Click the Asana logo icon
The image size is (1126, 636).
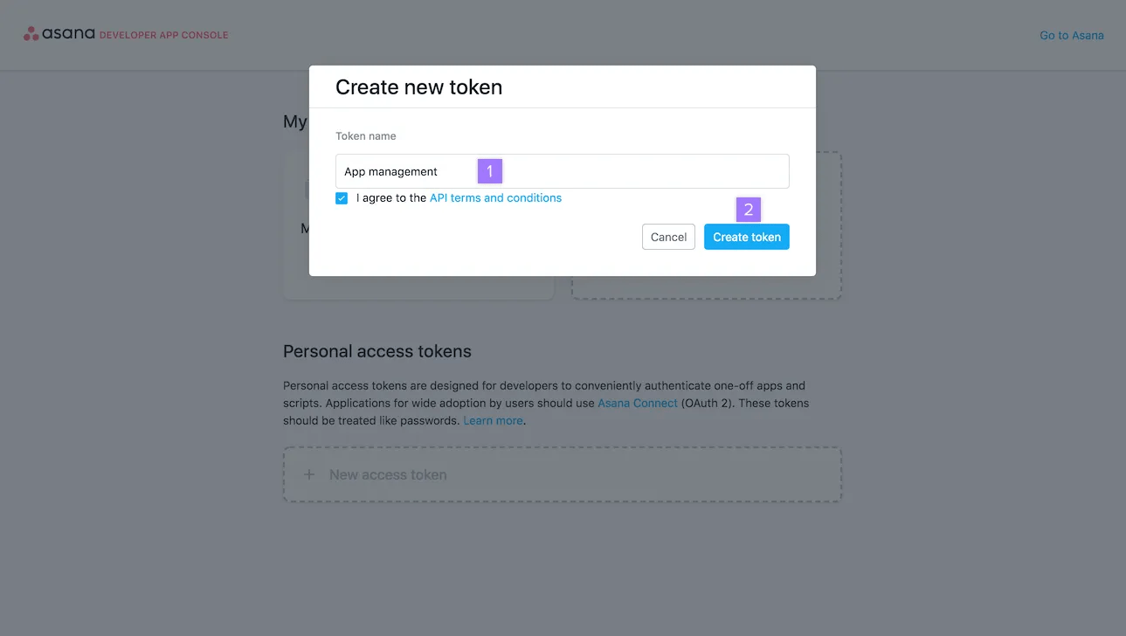(31, 35)
